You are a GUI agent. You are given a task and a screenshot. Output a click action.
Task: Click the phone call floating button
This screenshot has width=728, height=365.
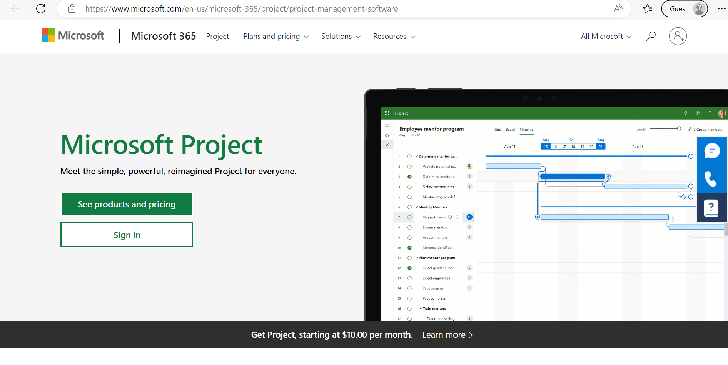pyautogui.click(x=712, y=179)
